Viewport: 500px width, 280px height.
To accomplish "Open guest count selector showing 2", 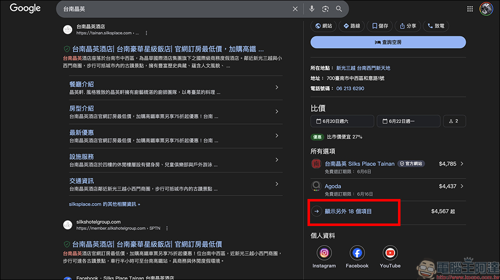I will pyautogui.click(x=454, y=121).
